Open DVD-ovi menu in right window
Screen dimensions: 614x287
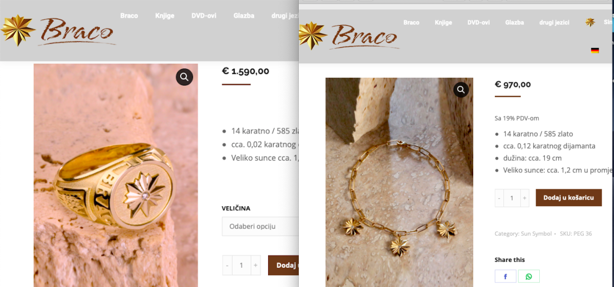pos(478,23)
